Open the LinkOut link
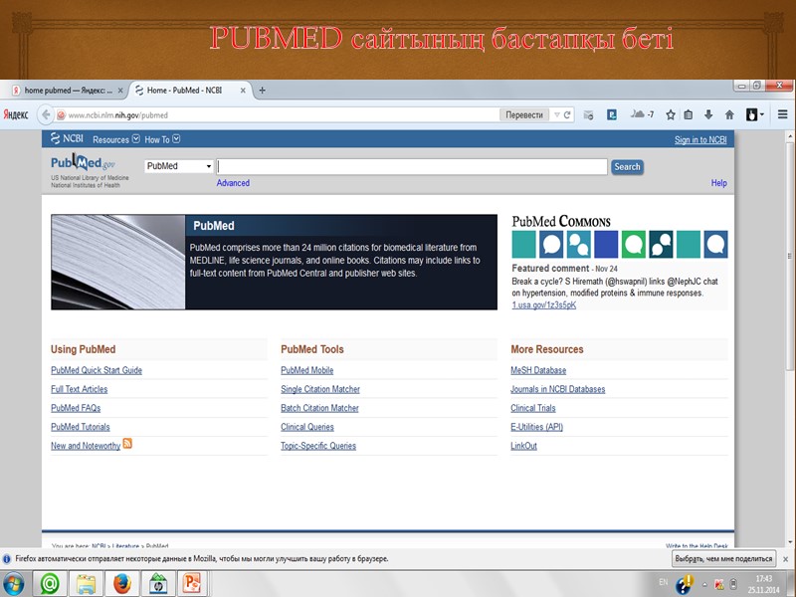Image resolution: width=796 pixels, height=597 pixels. [524, 445]
